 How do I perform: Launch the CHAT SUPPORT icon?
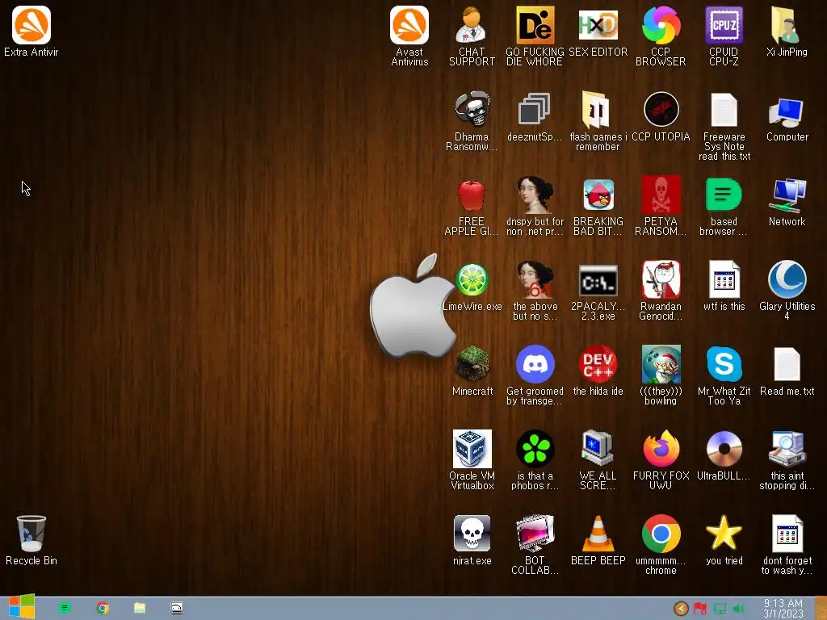tap(472, 36)
